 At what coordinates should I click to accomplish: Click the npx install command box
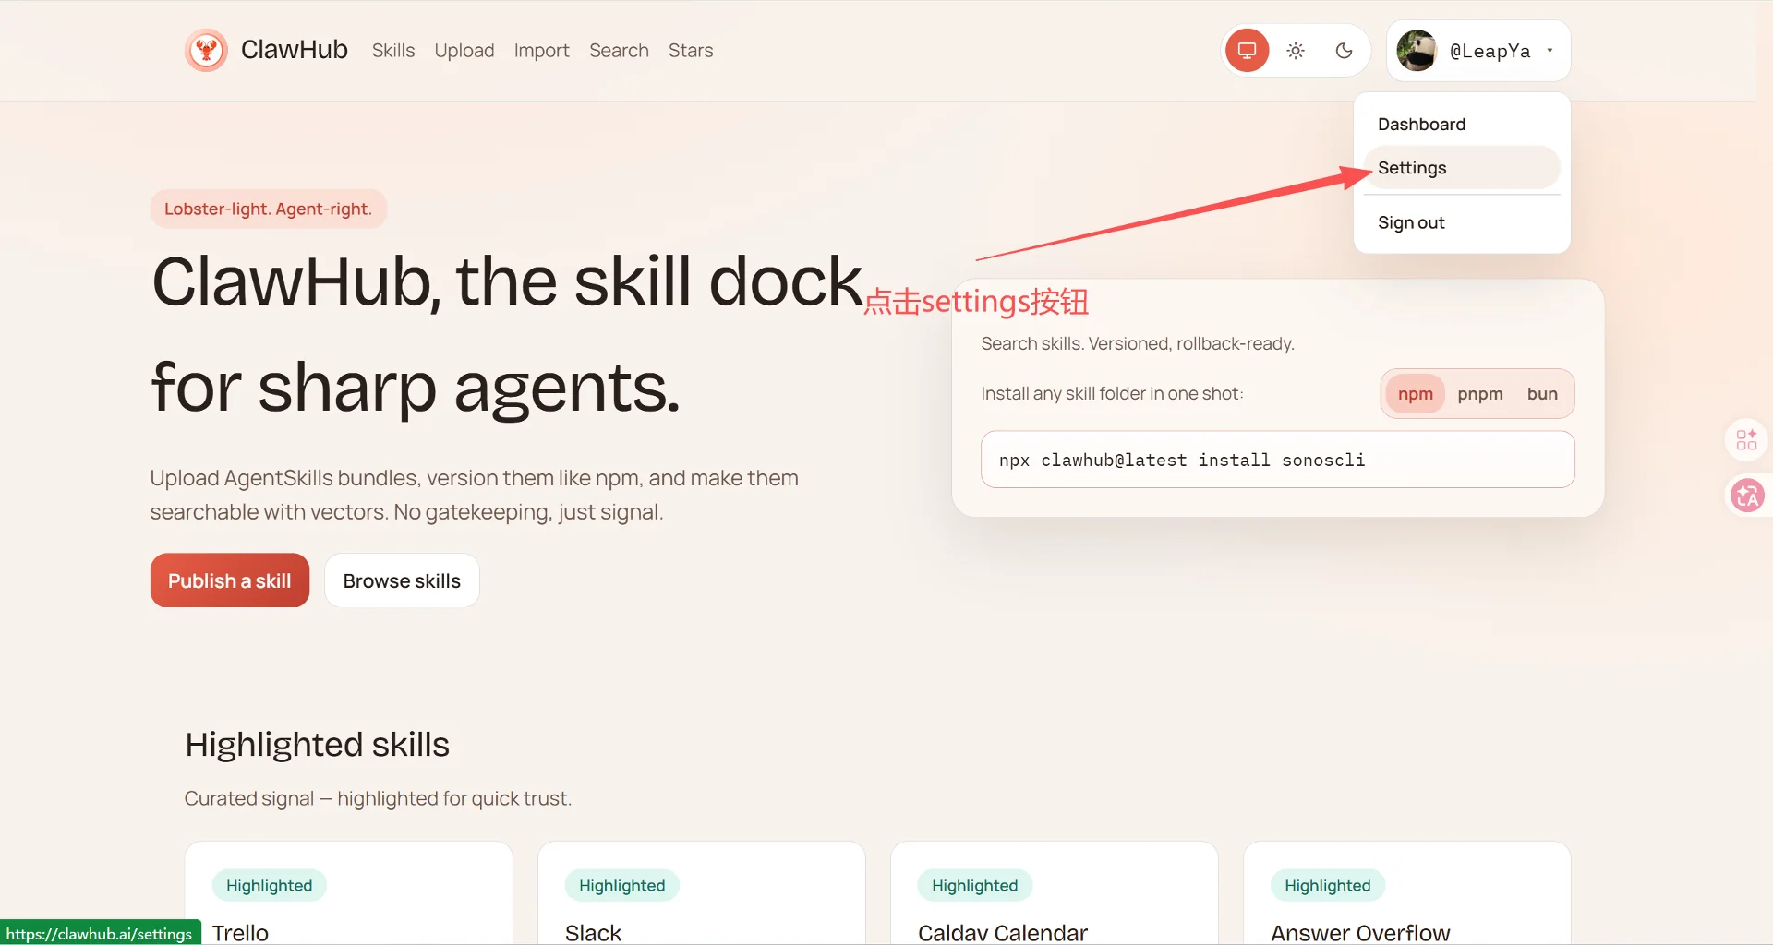(1277, 460)
